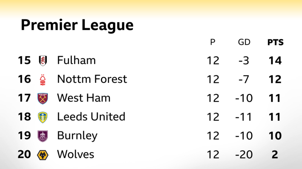
Task: Open the Leeds United team name
Action: (x=91, y=117)
